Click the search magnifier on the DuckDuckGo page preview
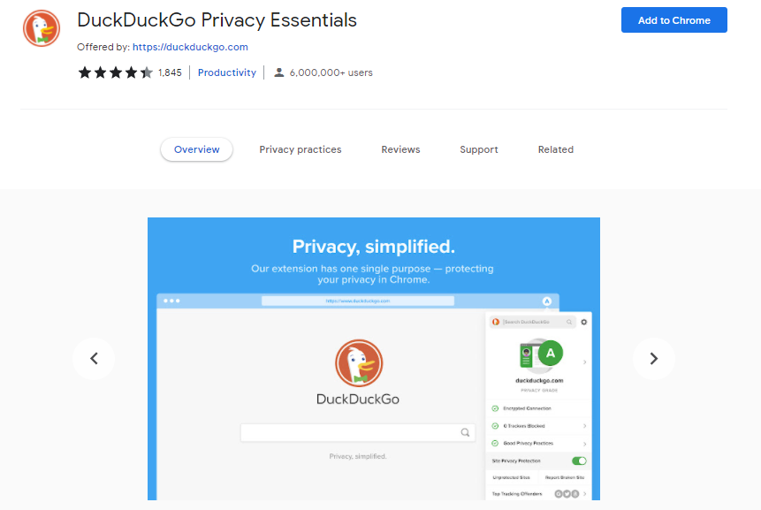 tap(465, 432)
